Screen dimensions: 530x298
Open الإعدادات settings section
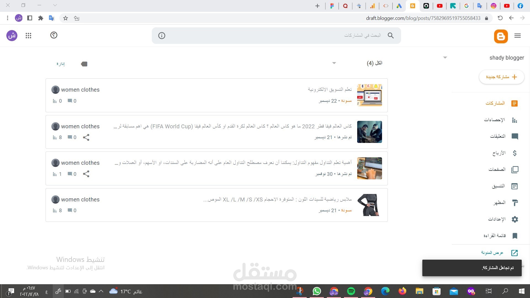[x=503, y=219]
